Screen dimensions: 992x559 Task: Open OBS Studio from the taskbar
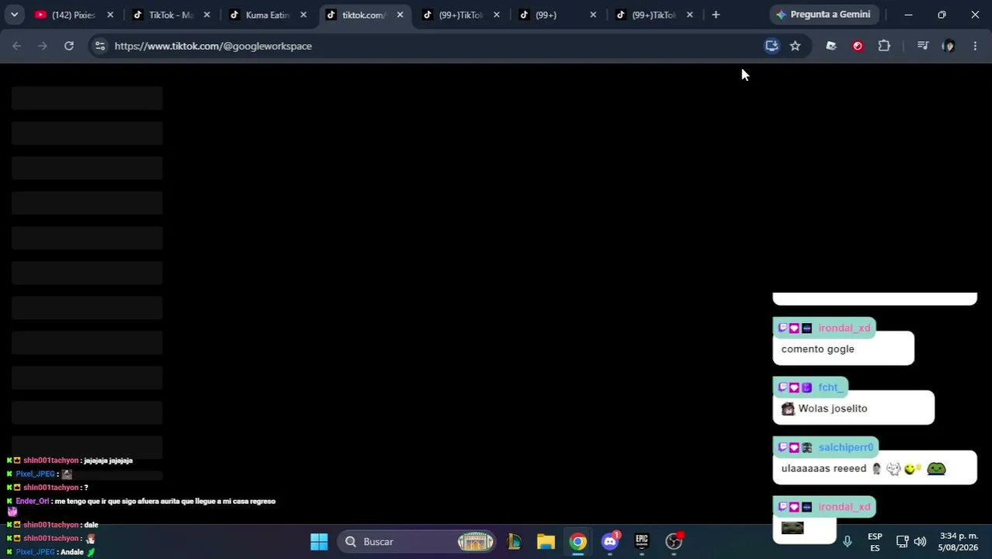(674, 541)
